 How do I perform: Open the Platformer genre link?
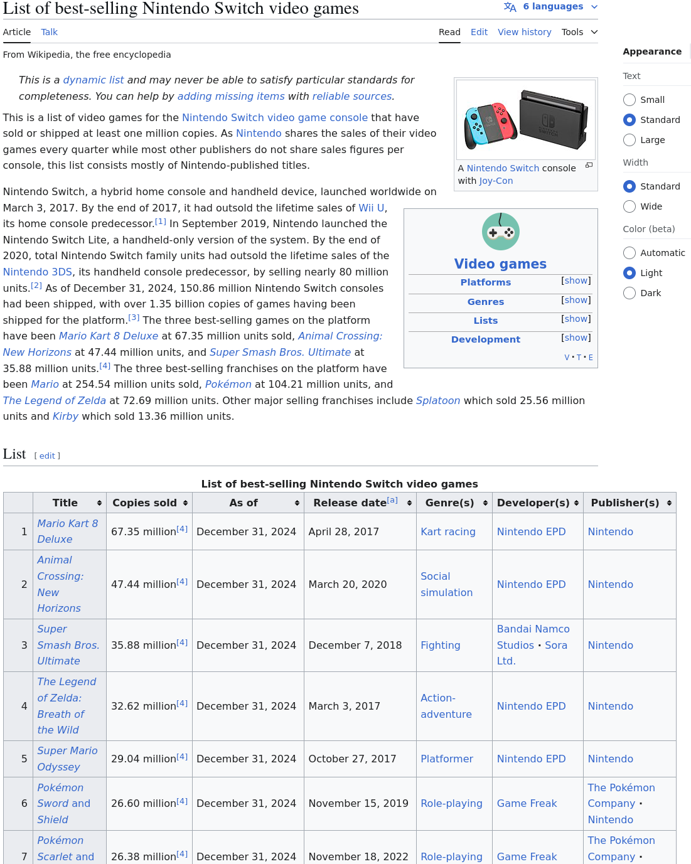[x=447, y=759]
